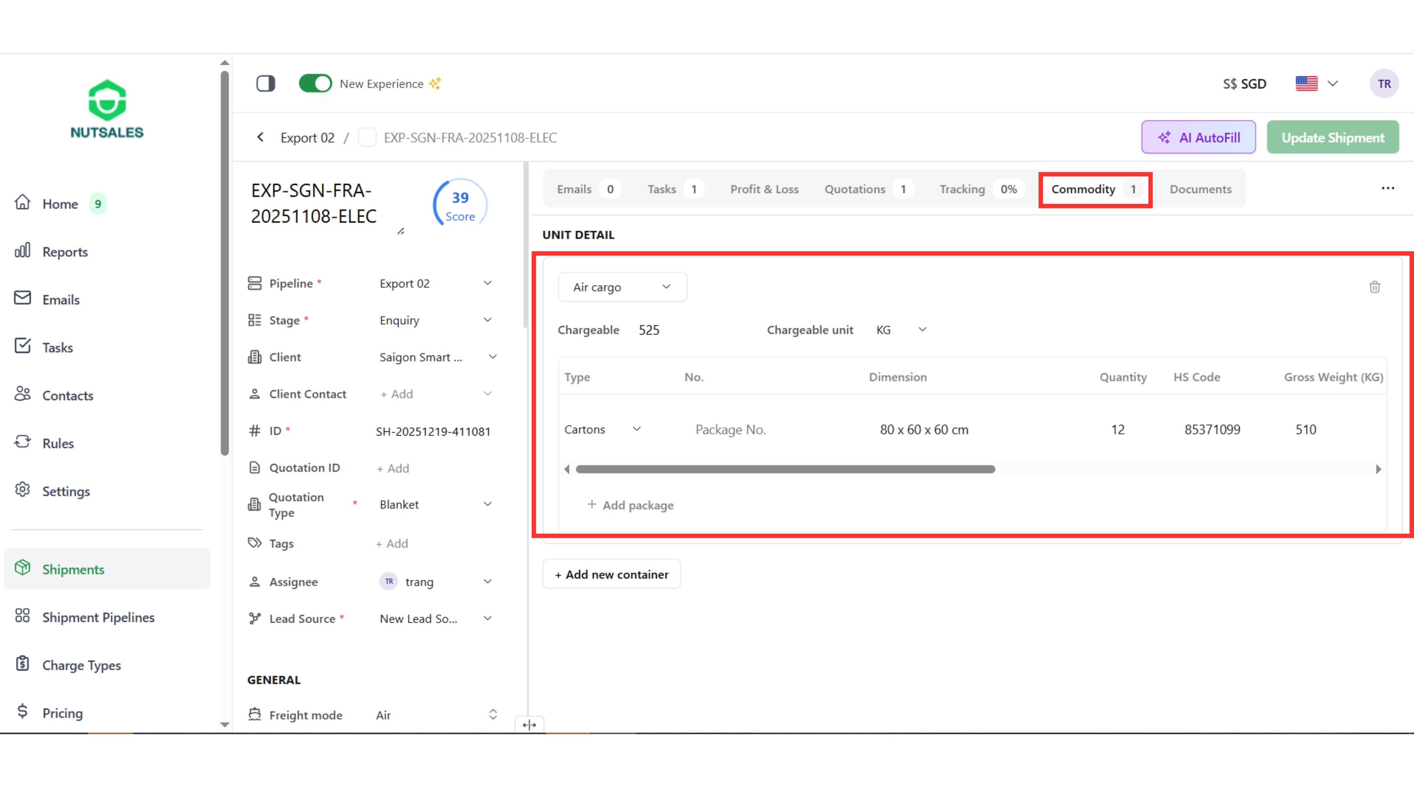The height and width of the screenshot is (795, 1414).
Task: Click the sidebar collapse panel icon
Action: click(x=266, y=83)
